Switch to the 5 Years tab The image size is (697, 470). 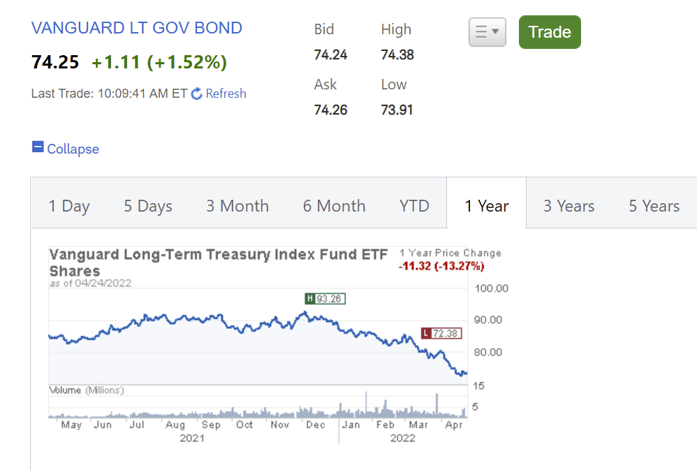[654, 206]
